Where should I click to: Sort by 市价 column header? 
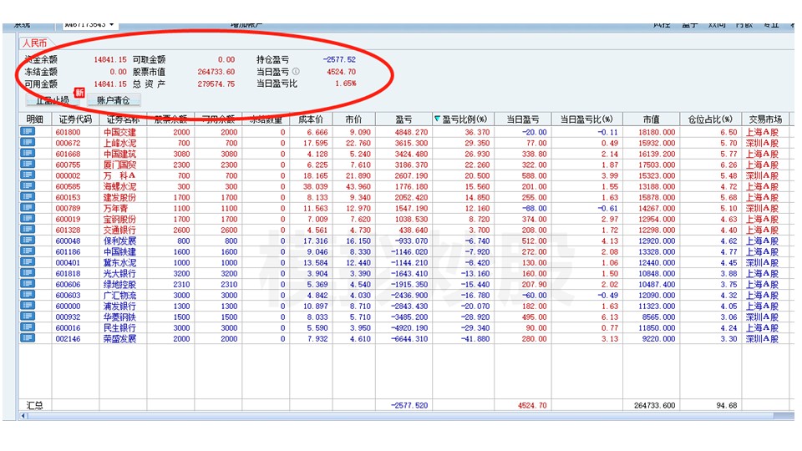pyautogui.click(x=353, y=119)
